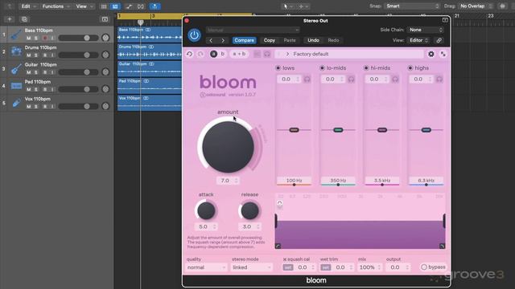Mute the Vox 110bpm track

coord(29,107)
